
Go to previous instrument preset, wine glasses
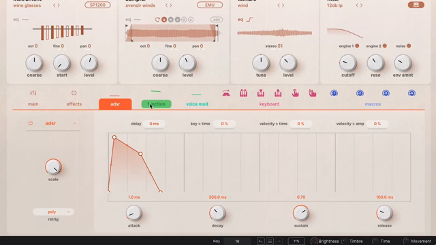click(54, 5)
